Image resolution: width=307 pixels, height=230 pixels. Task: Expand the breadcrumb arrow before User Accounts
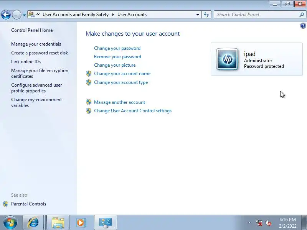coord(113,15)
